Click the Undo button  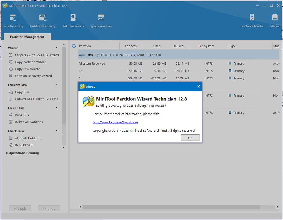pos(49,208)
